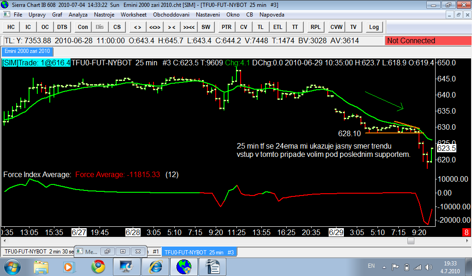This screenshot has height=276, width=472.
Task: Show hidden tray icons arrow
Action: tap(384, 267)
